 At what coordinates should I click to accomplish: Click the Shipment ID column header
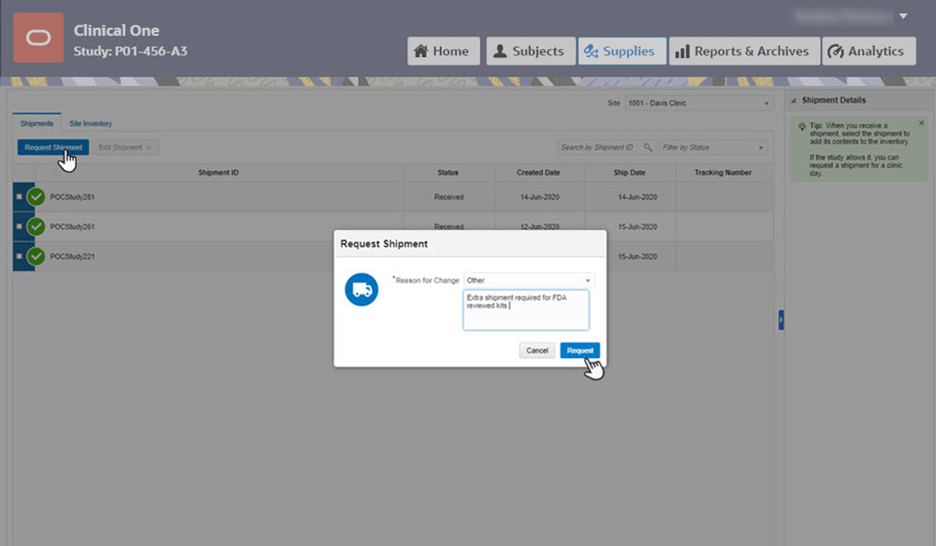[218, 173]
